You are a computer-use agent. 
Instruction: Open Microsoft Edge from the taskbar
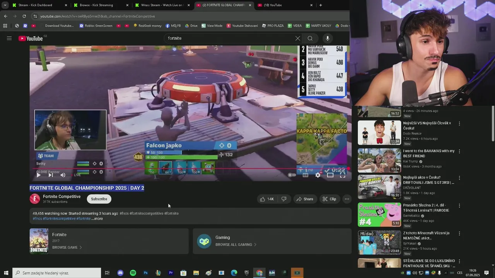(x=234, y=273)
